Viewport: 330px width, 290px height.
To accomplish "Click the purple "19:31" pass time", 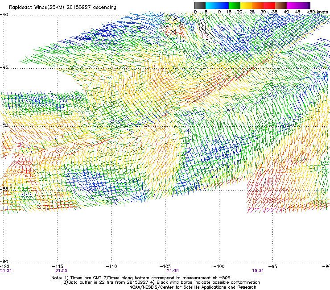I will click(x=258, y=271).
